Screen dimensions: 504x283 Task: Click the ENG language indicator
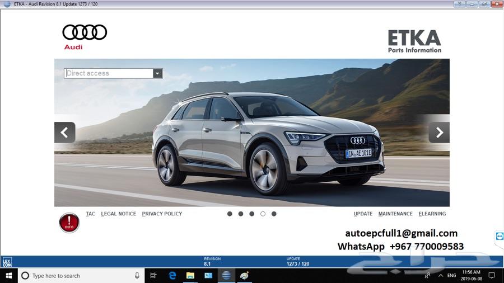click(451, 276)
